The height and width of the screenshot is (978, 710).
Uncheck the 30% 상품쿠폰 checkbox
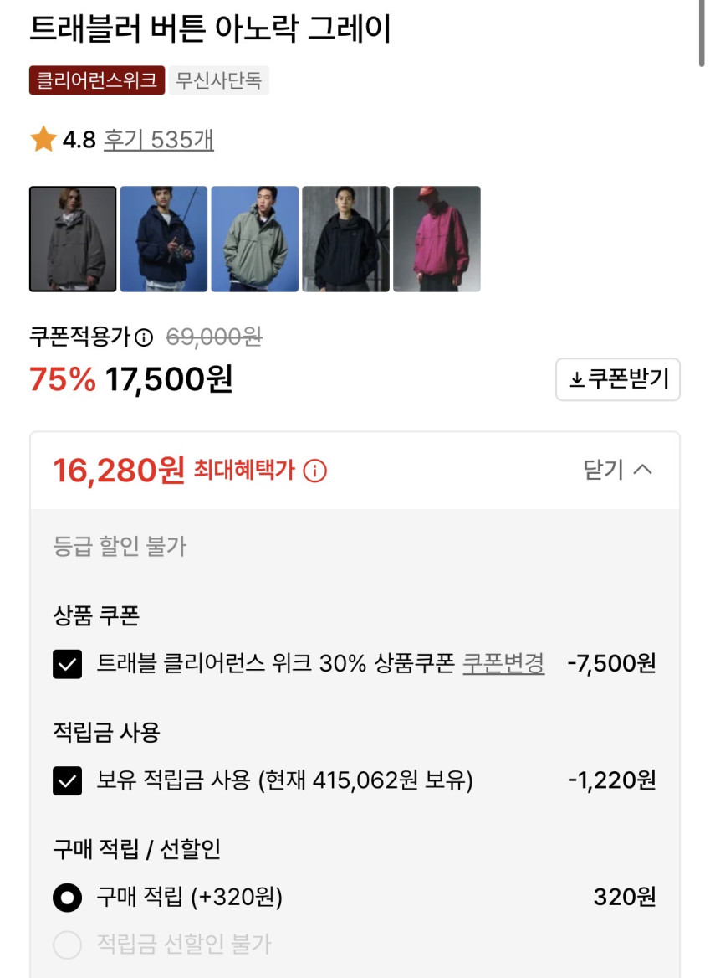click(x=67, y=664)
